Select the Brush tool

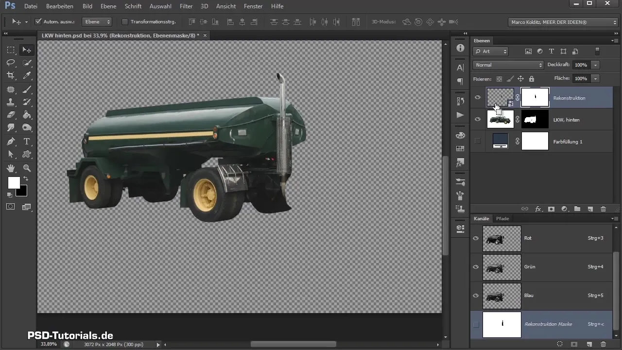click(27, 89)
